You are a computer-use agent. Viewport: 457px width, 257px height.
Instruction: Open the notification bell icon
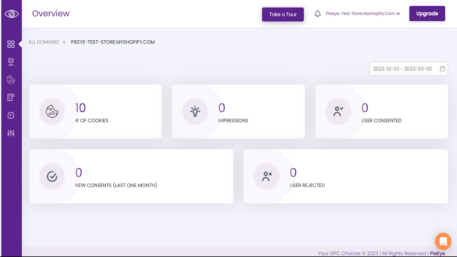pyautogui.click(x=317, y=13)
